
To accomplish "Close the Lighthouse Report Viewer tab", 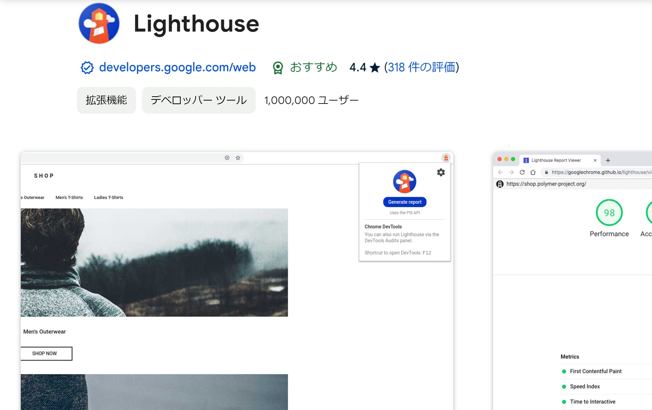I will coord(595,161).
